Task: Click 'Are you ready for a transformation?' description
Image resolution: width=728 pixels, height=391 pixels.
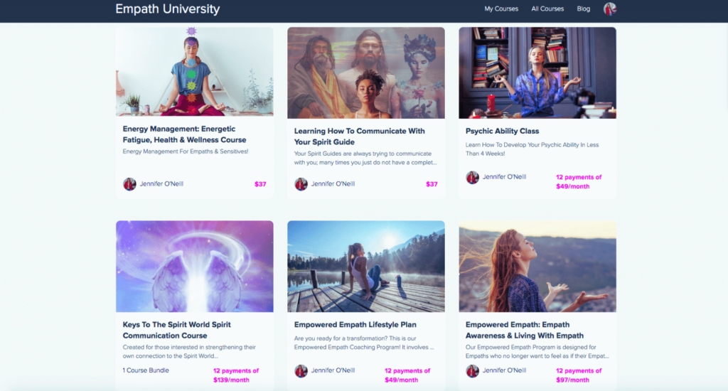Action: 364,343
